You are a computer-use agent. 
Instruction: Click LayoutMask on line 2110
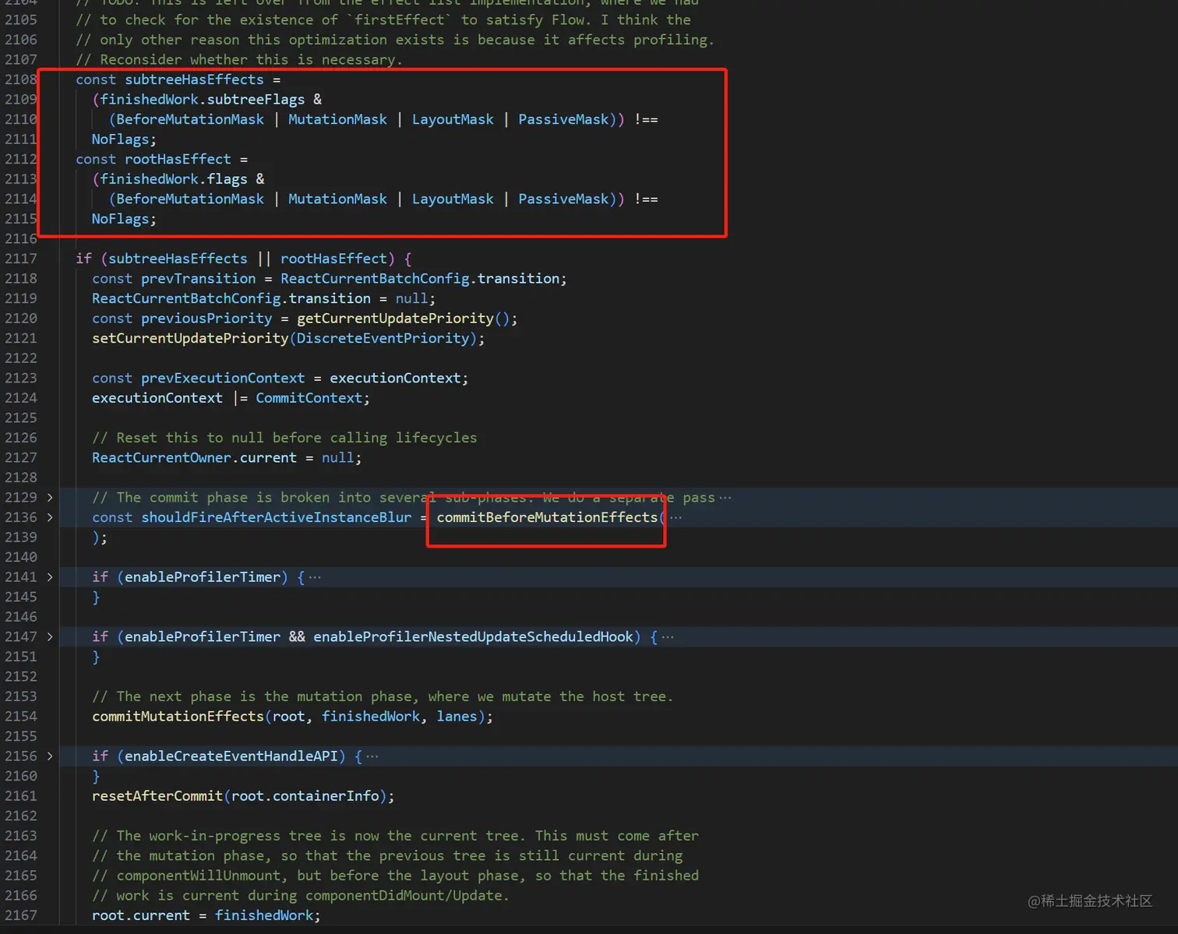(453, 119)
